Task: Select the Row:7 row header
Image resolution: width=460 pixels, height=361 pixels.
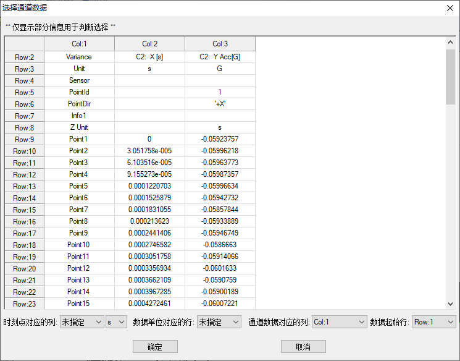Action: click(24, 116)
